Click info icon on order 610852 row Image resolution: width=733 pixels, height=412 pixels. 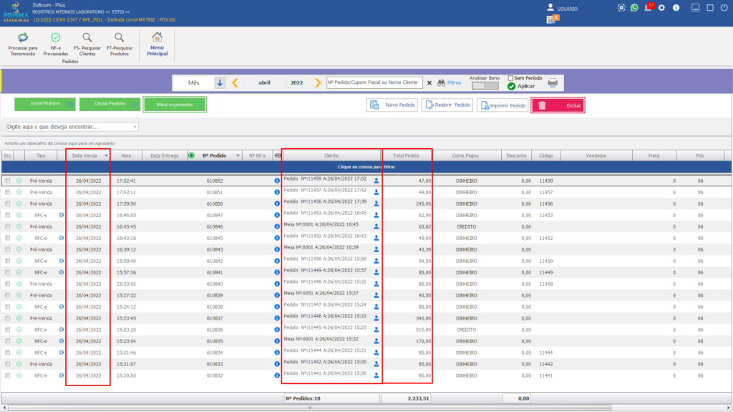click(277, 181)
